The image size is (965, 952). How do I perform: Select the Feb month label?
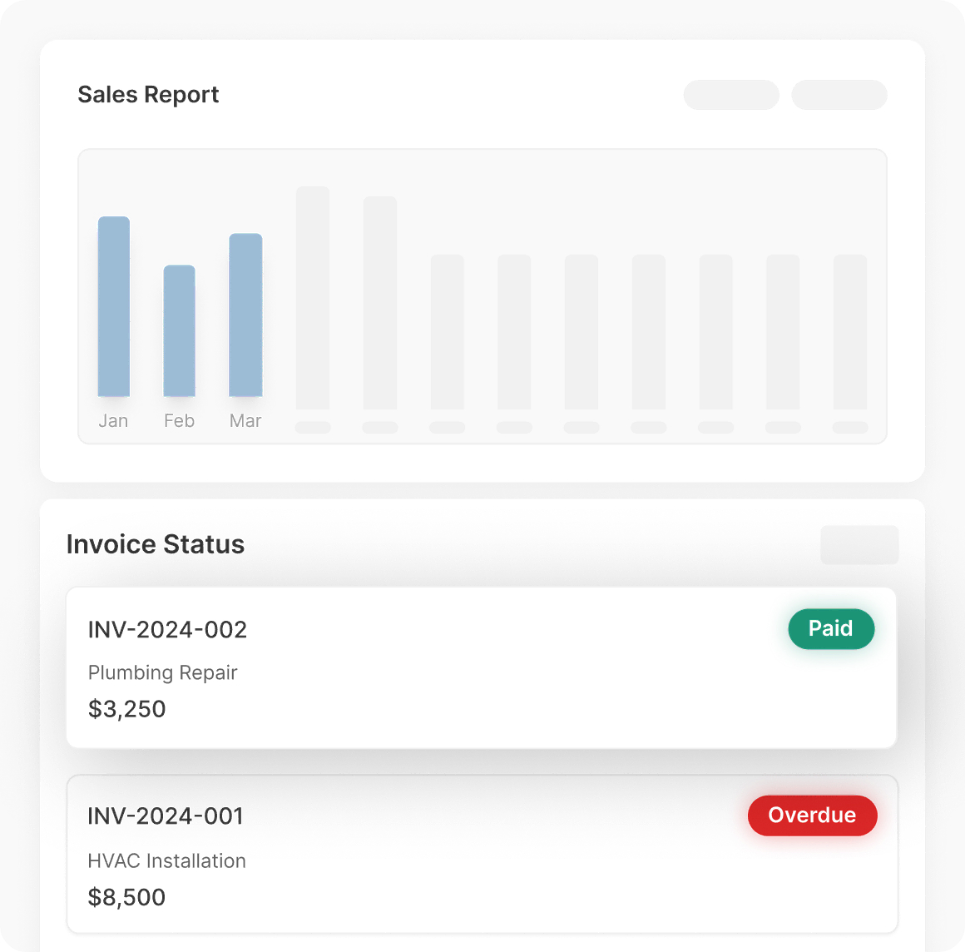click(179, 421)
